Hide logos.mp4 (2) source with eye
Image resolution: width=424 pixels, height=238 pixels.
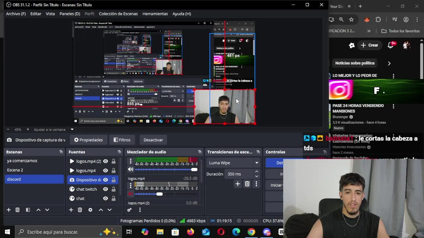pyautogui.click(x=105, y=161)
